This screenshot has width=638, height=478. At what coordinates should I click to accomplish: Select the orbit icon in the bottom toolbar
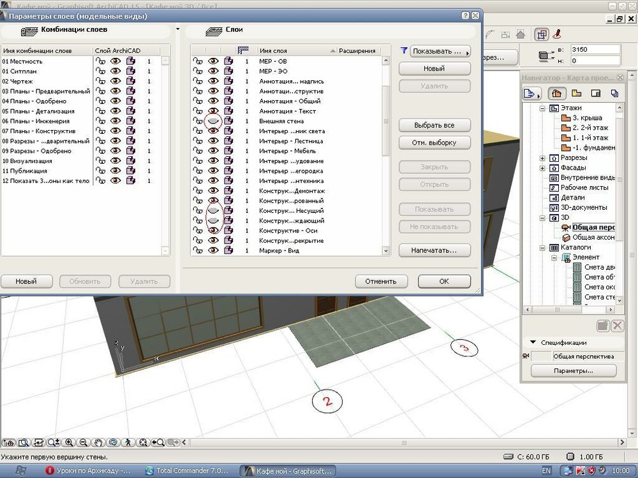(113, 442)
